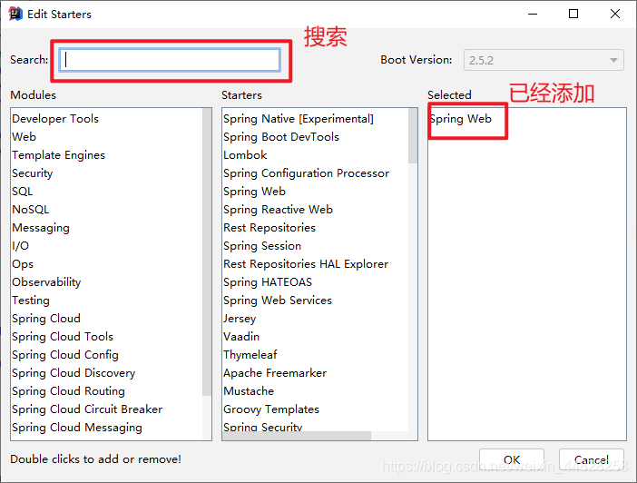Select Spring Reactive Web starter
Viewport: 637px width, 483px height.
pyautogui.click(x=278, y=210)
